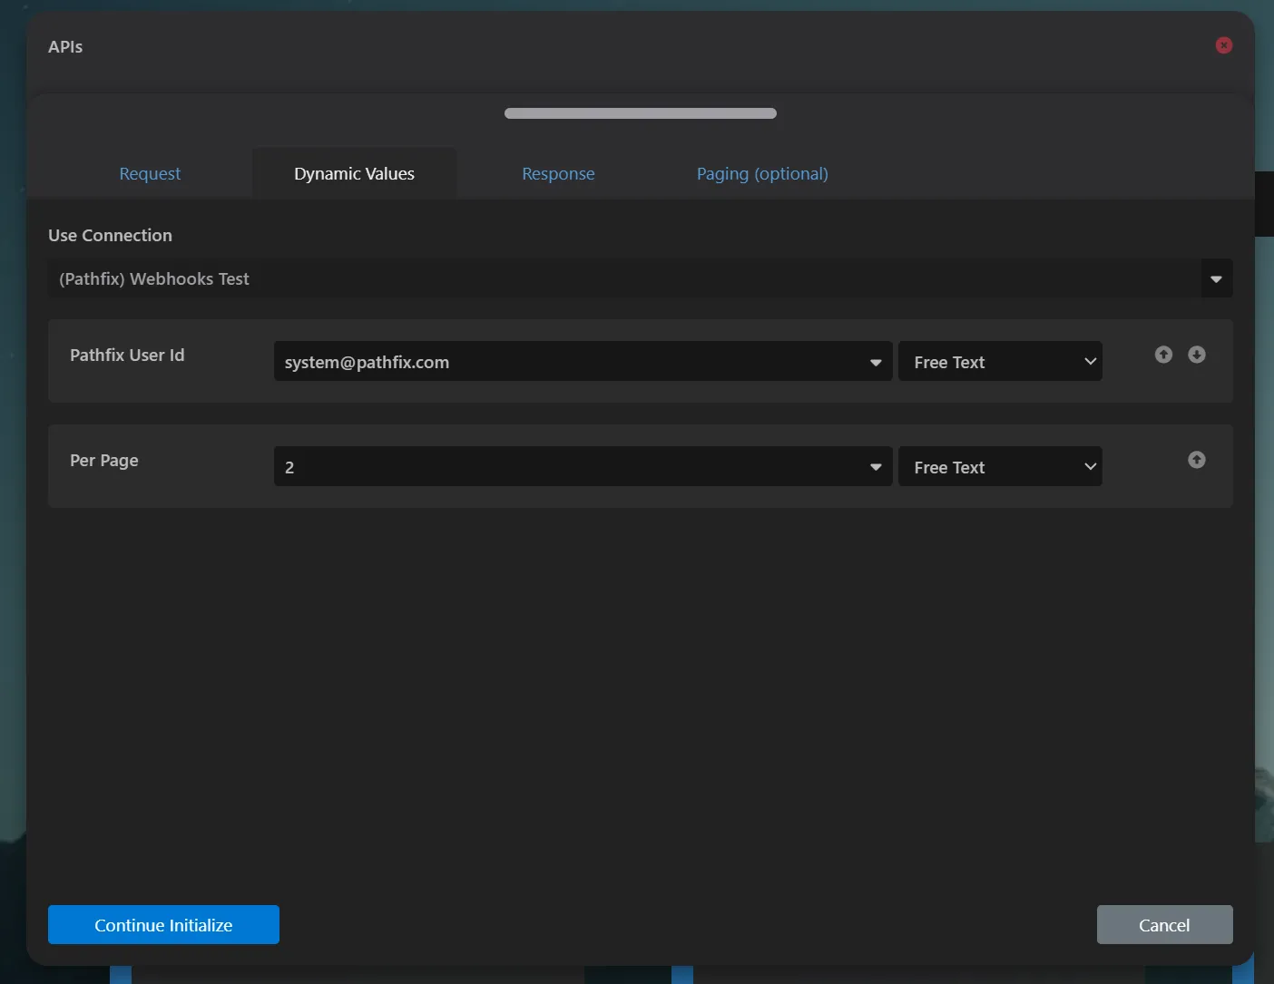Image resolution: width=1274 pixels, height=984 pixels.
Task: Close the APIs dialog with red X
Action: point(1224,45)
